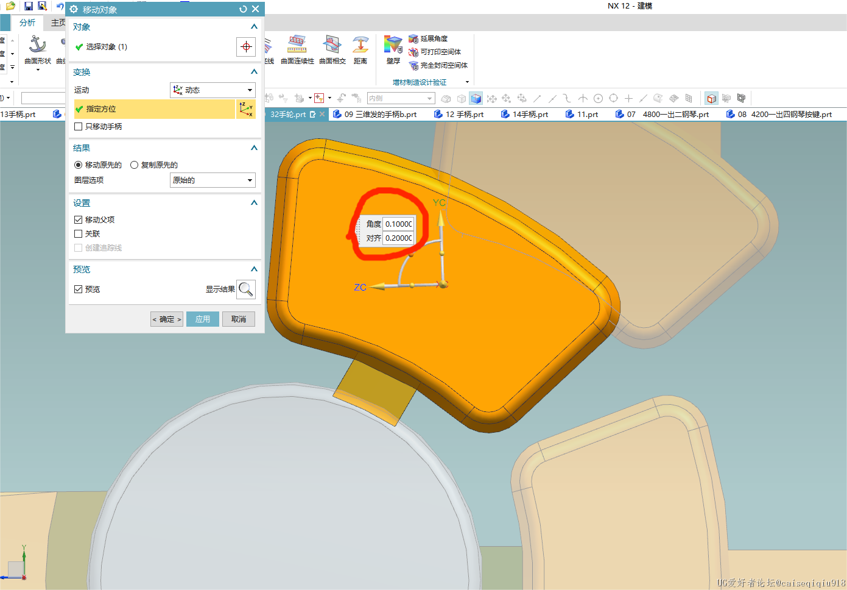This screenshot has height=590, width=847.
Task: Toggle the 预览 preview checkbox
Action: [x=78, y=290]
